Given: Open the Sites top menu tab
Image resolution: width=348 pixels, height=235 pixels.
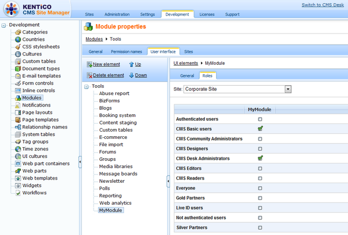Looking at the screenshot, I should click(x=89, y=15).
